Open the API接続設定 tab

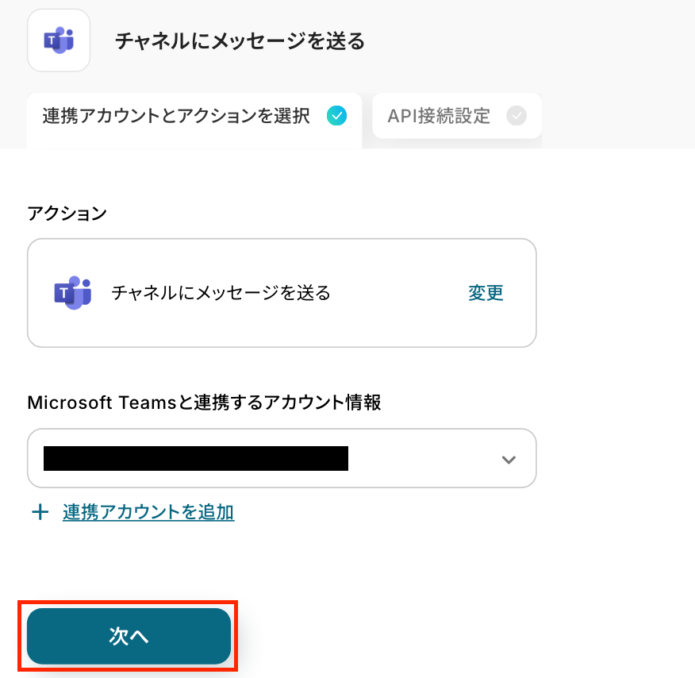coord(439,117)
